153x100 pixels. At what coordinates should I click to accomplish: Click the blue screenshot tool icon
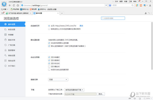tap(145, 5)
